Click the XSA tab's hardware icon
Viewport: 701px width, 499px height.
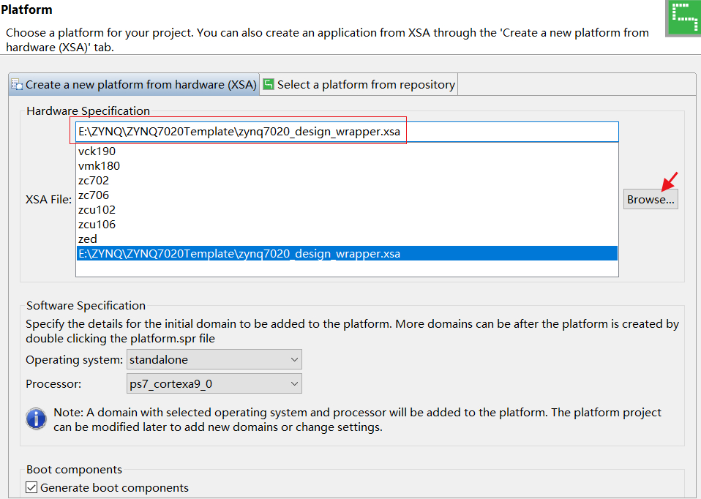point(17,85)
